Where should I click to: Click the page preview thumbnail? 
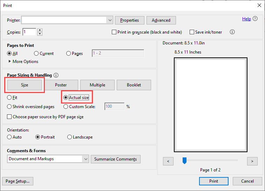(x=211, y=105)
